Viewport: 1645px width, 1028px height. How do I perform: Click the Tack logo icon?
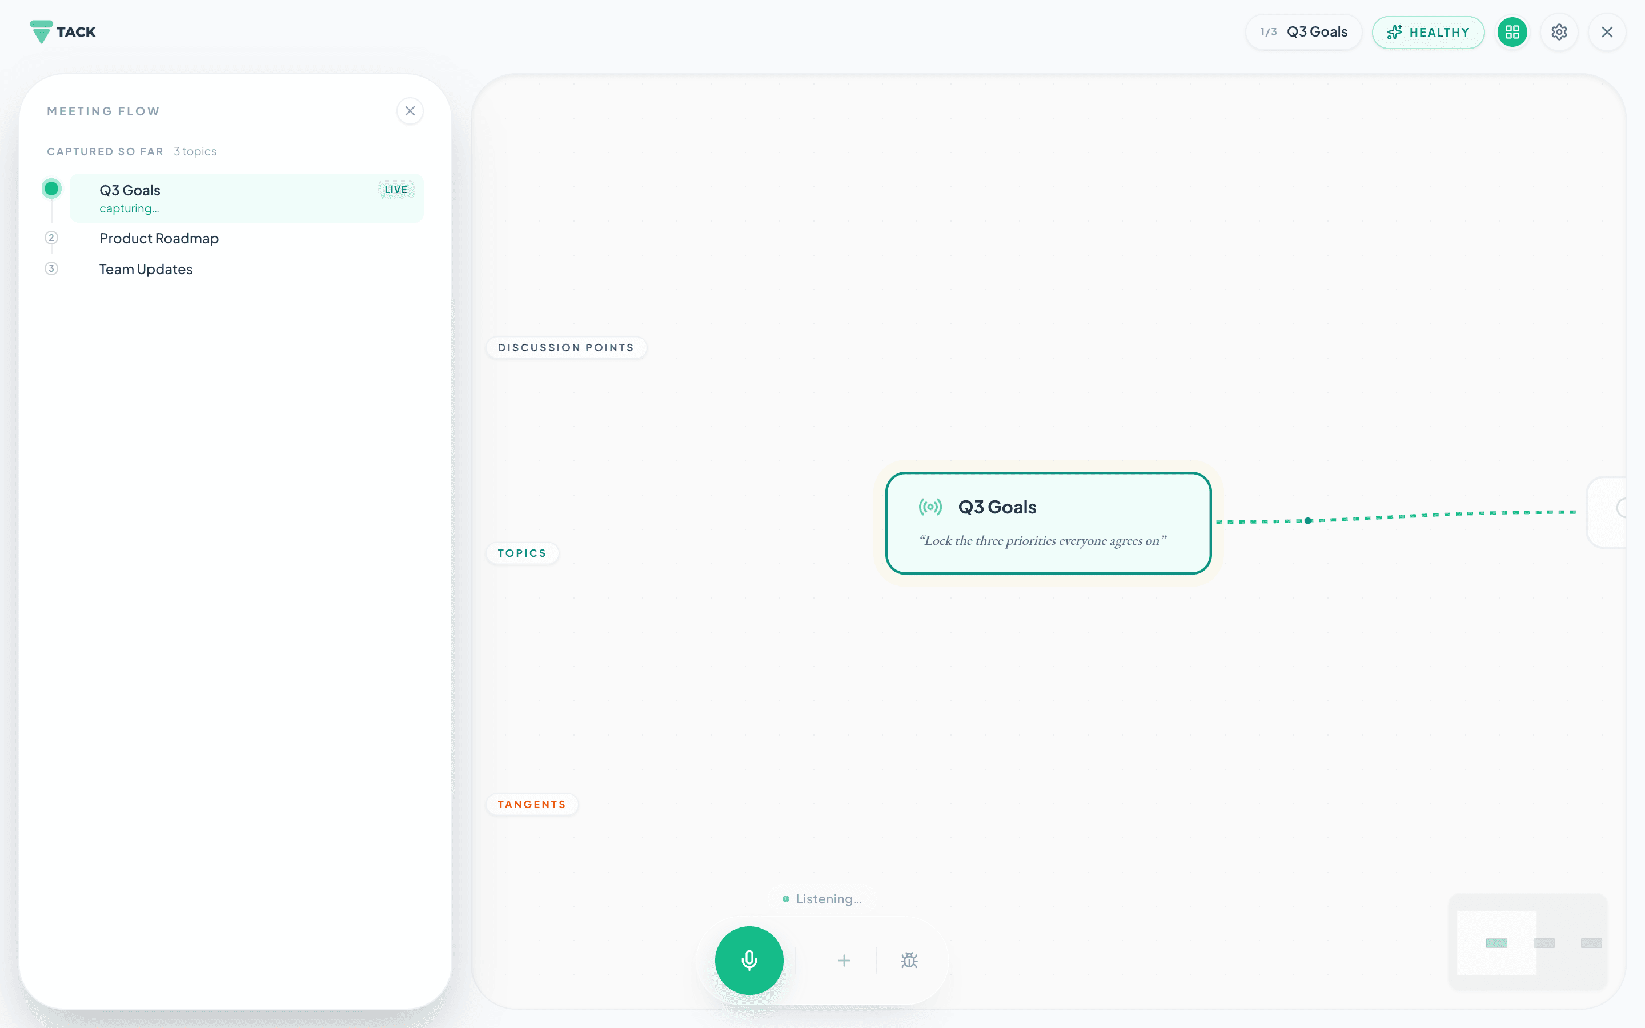click(41, 32)
